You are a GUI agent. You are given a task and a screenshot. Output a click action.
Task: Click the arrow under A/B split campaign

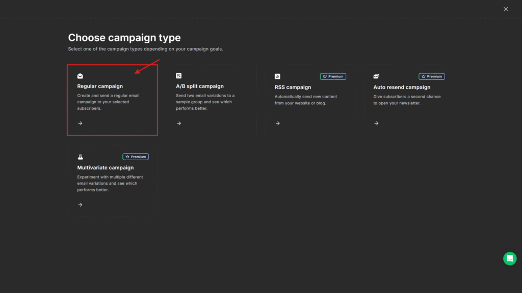[x=179, y=123]
